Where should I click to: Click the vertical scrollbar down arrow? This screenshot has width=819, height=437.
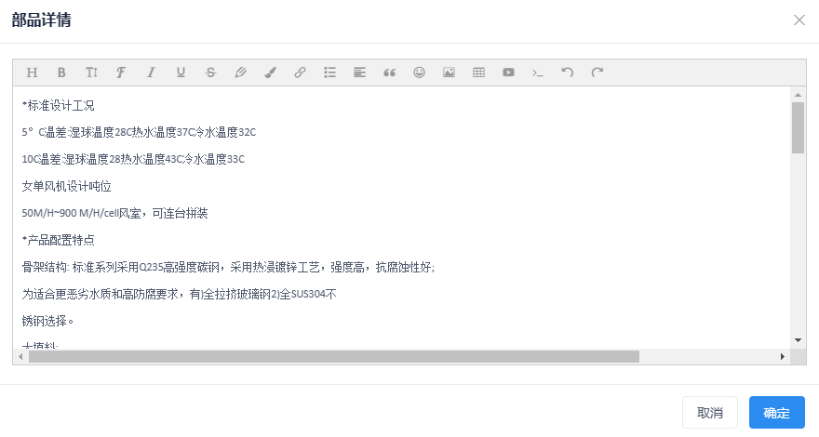[798, 340]
